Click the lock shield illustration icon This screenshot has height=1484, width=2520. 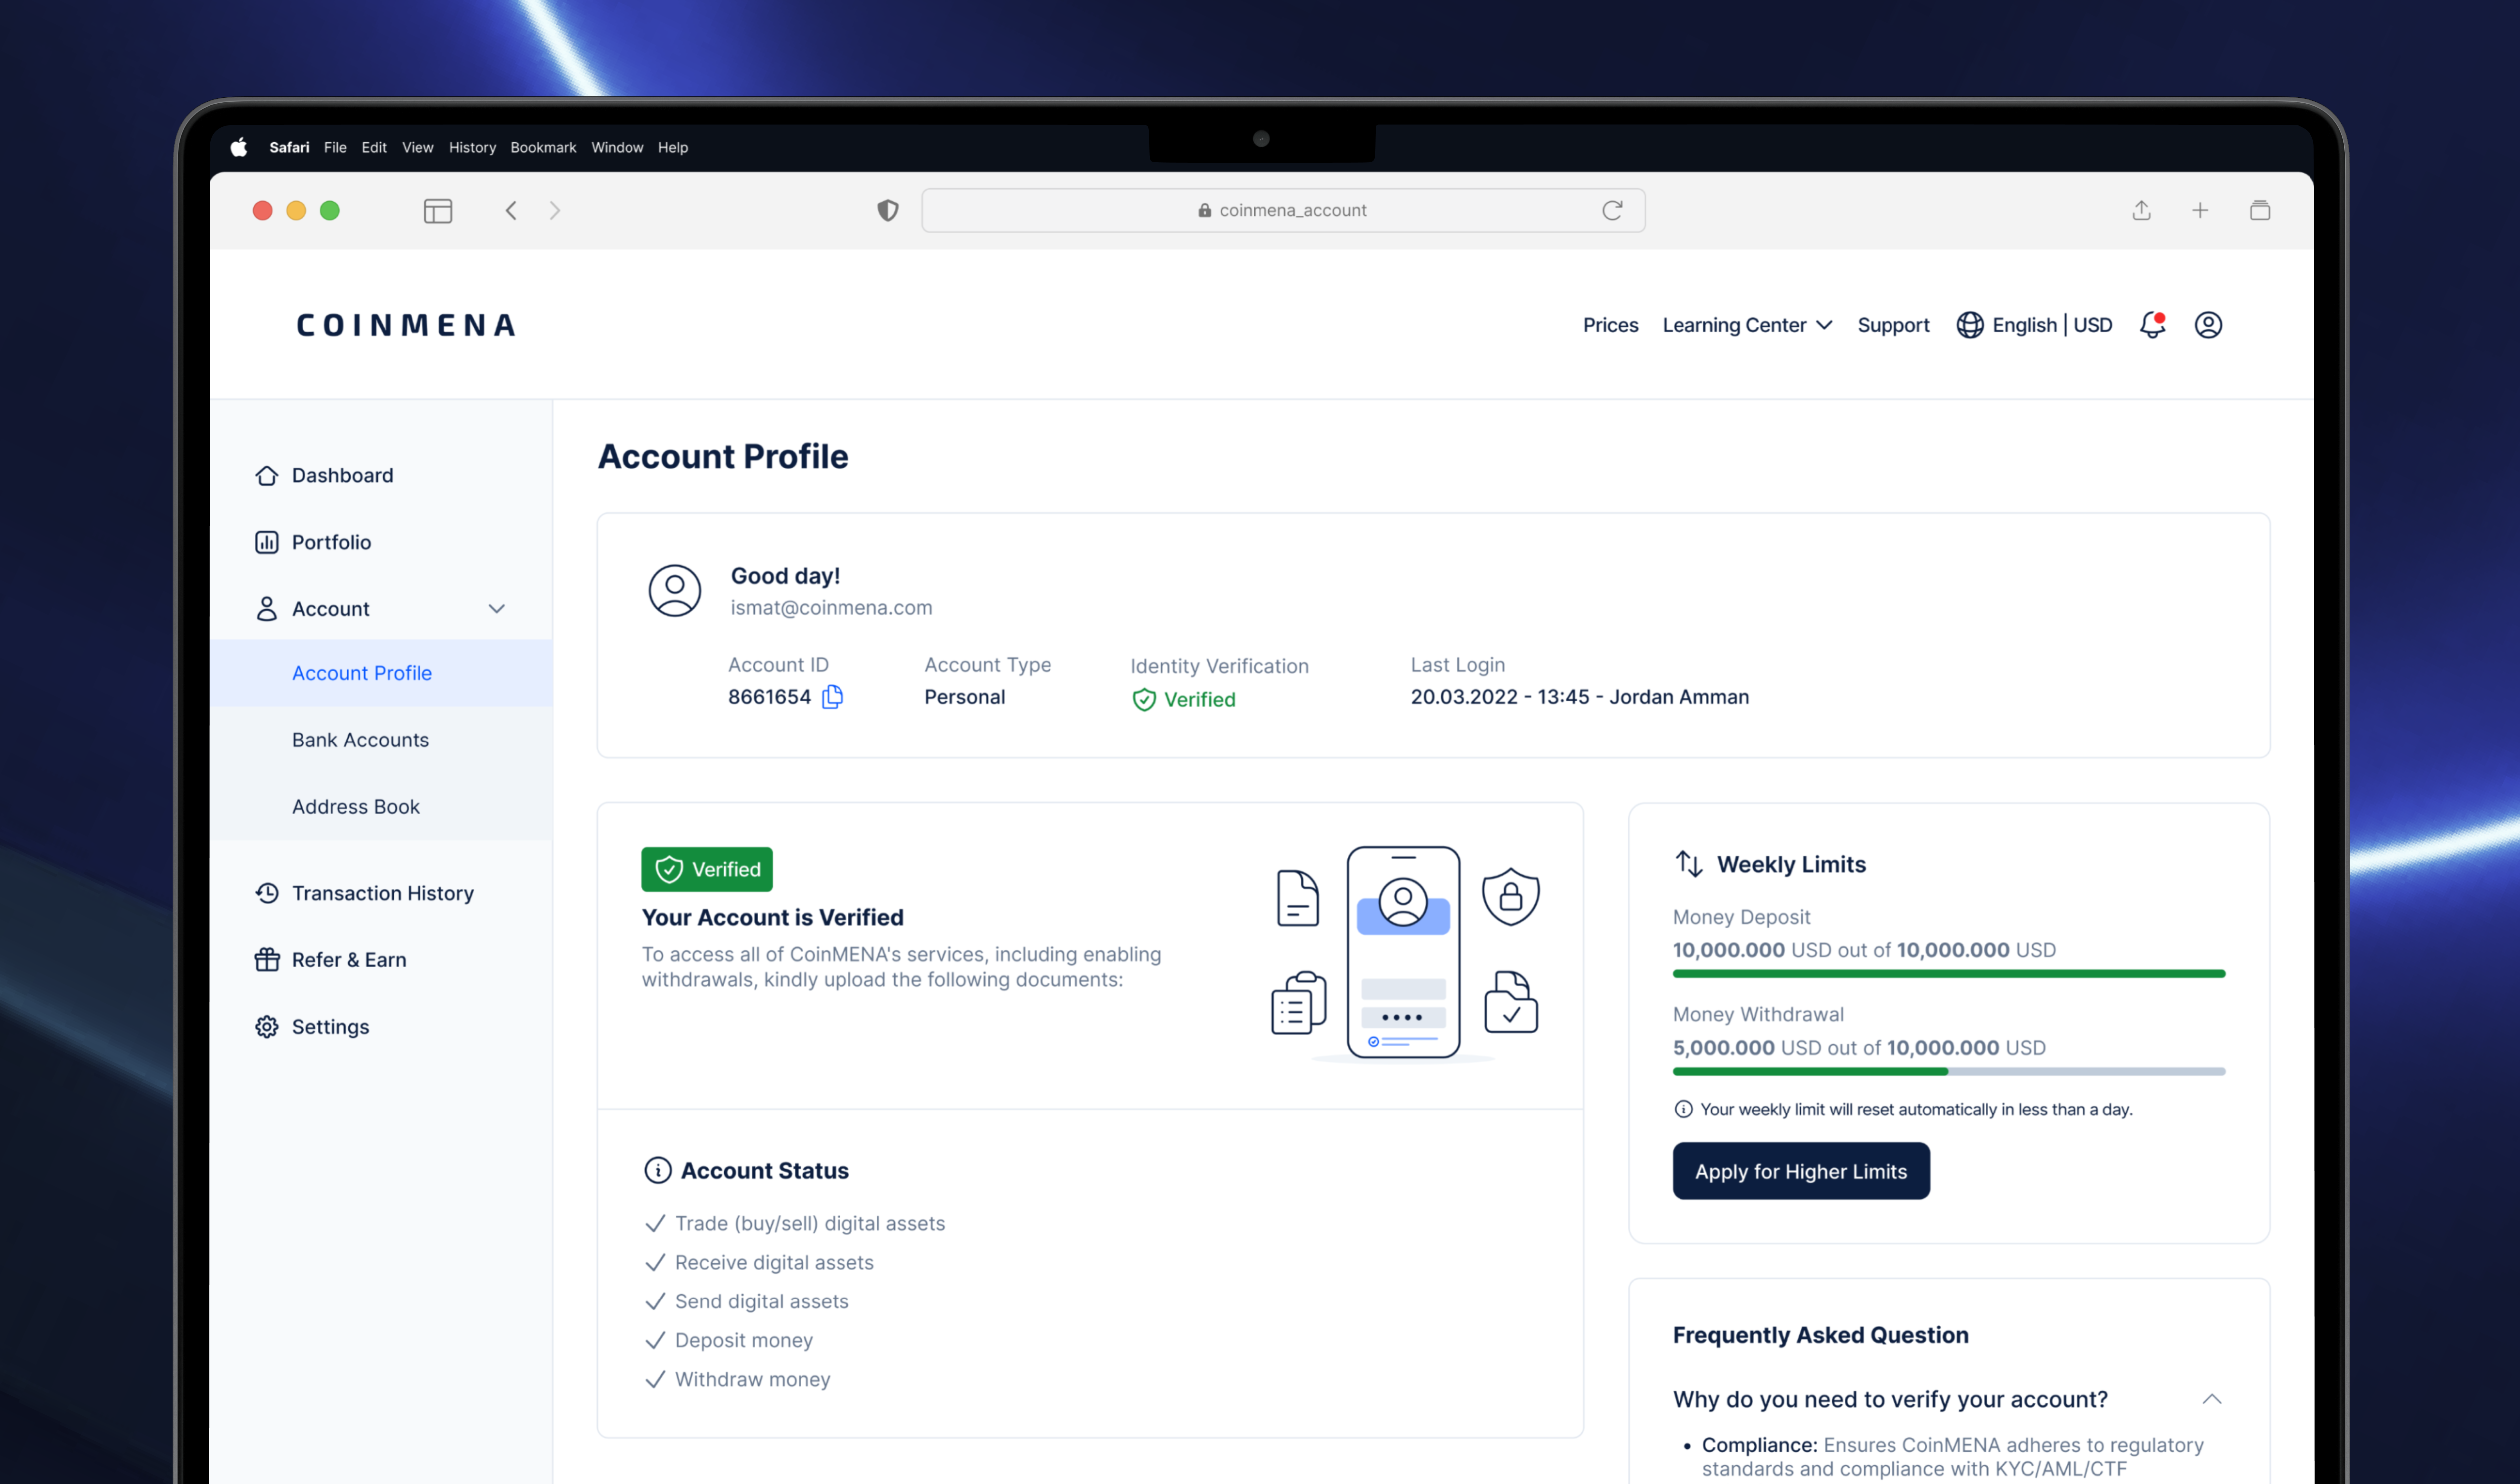(x=1511, y=896)
